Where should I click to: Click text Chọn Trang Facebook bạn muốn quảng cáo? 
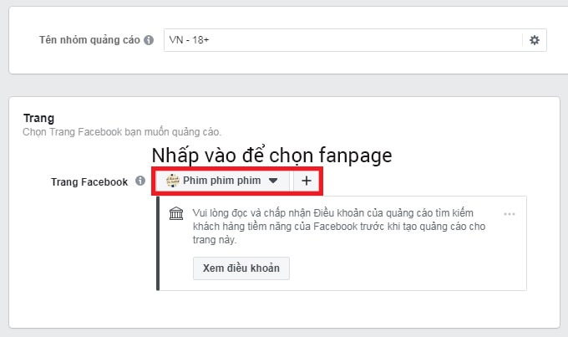(x=122, y=132)
